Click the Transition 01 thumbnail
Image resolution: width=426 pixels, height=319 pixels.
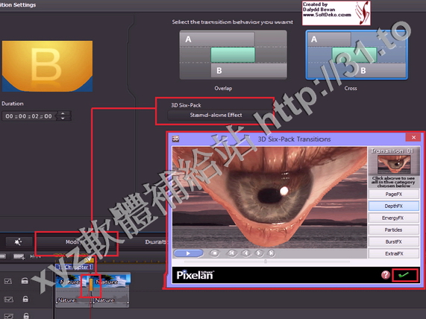[x=394, y=165]
